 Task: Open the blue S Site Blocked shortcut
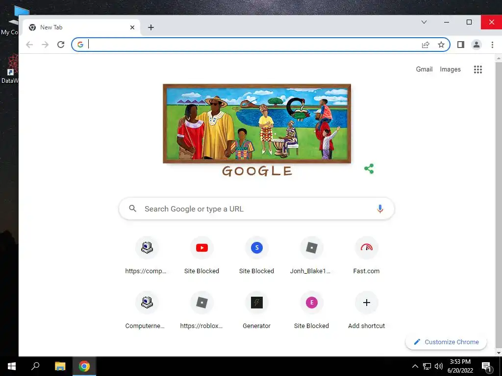tap(256, 256)
